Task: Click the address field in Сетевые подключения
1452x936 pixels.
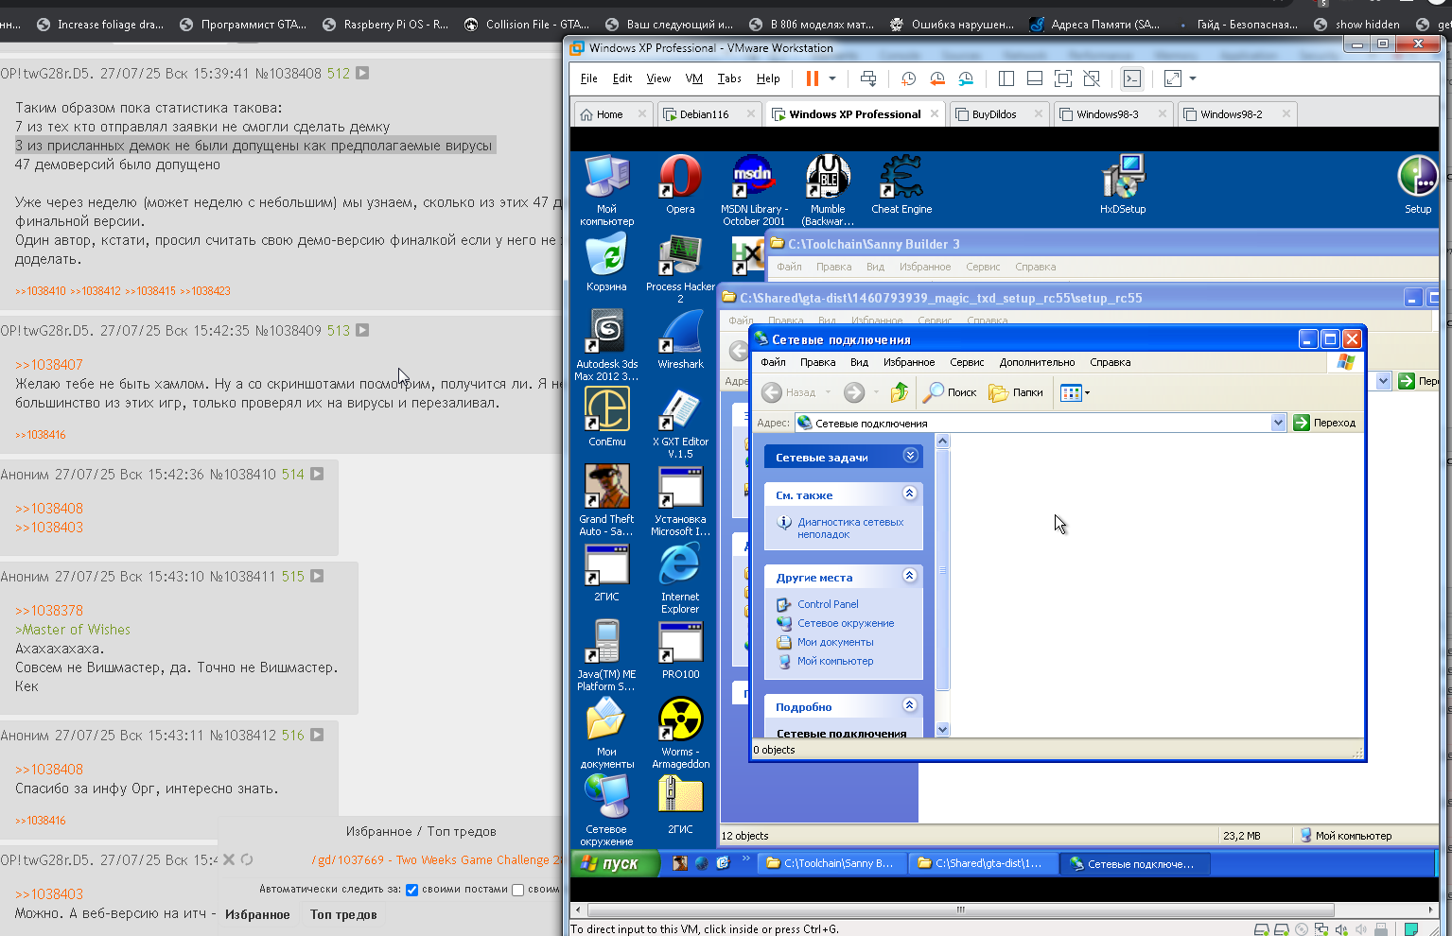Action: (1041, 423)
